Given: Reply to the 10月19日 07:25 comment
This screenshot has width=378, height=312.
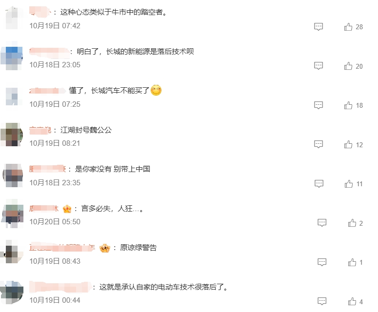Looking at the screenshot, I should click(318, 105).
